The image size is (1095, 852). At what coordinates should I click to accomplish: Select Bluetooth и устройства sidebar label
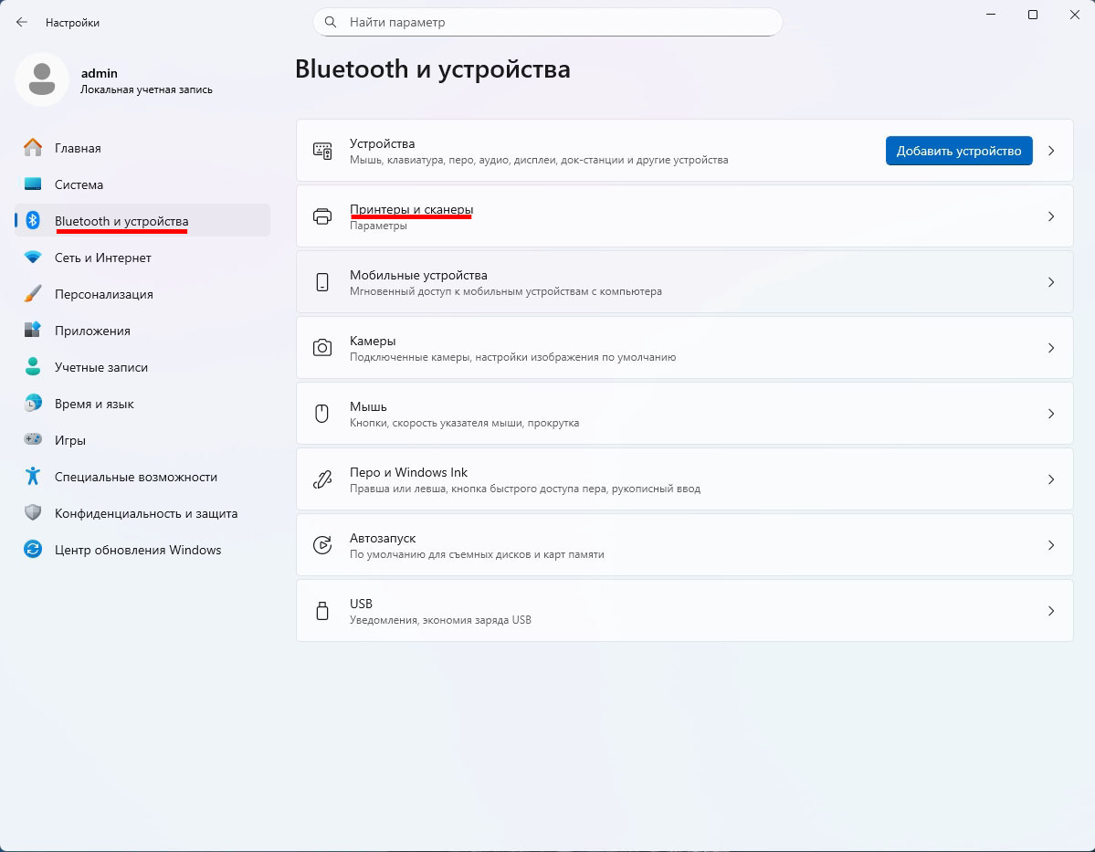point(121,221)
